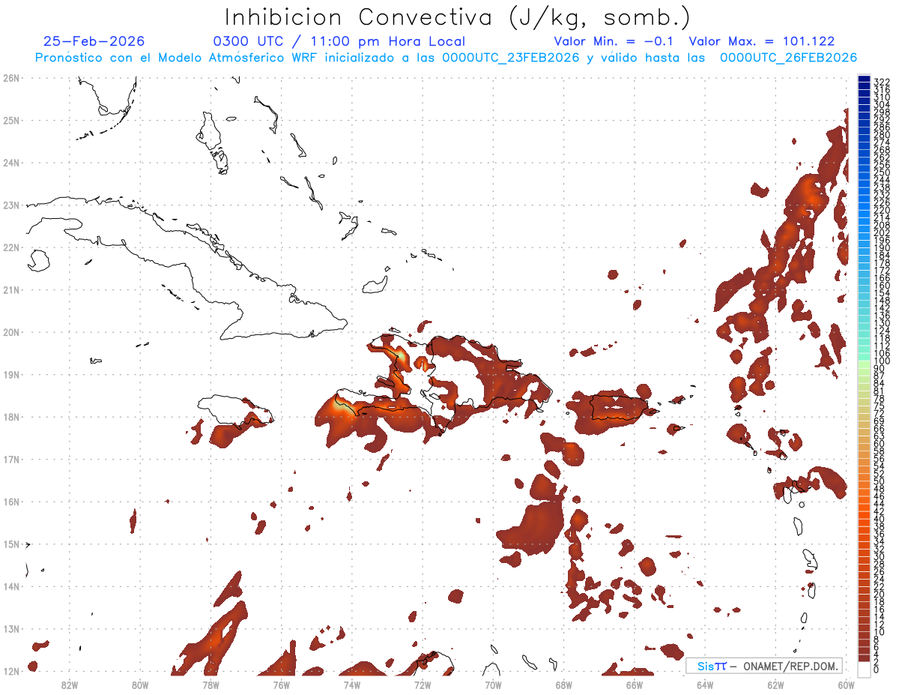Click the 21N latitude label
The image size is (899, 695).
[x=11, y=289]
